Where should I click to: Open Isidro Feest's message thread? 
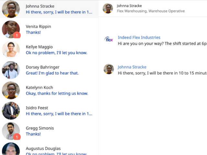tap(58, 111)
